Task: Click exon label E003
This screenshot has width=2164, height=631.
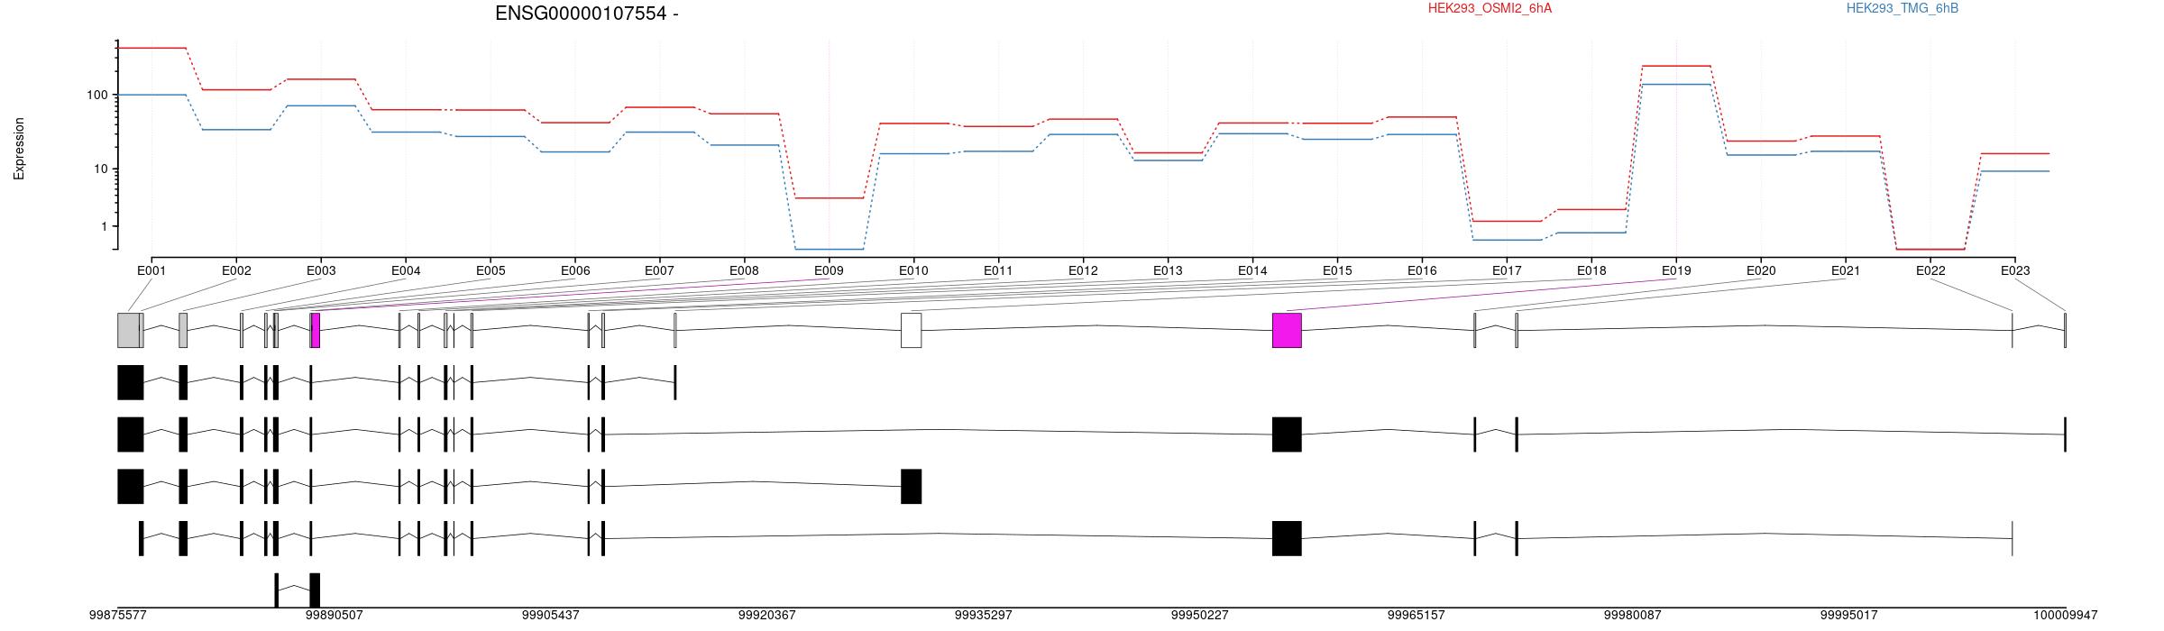Action: coord(321,270)
